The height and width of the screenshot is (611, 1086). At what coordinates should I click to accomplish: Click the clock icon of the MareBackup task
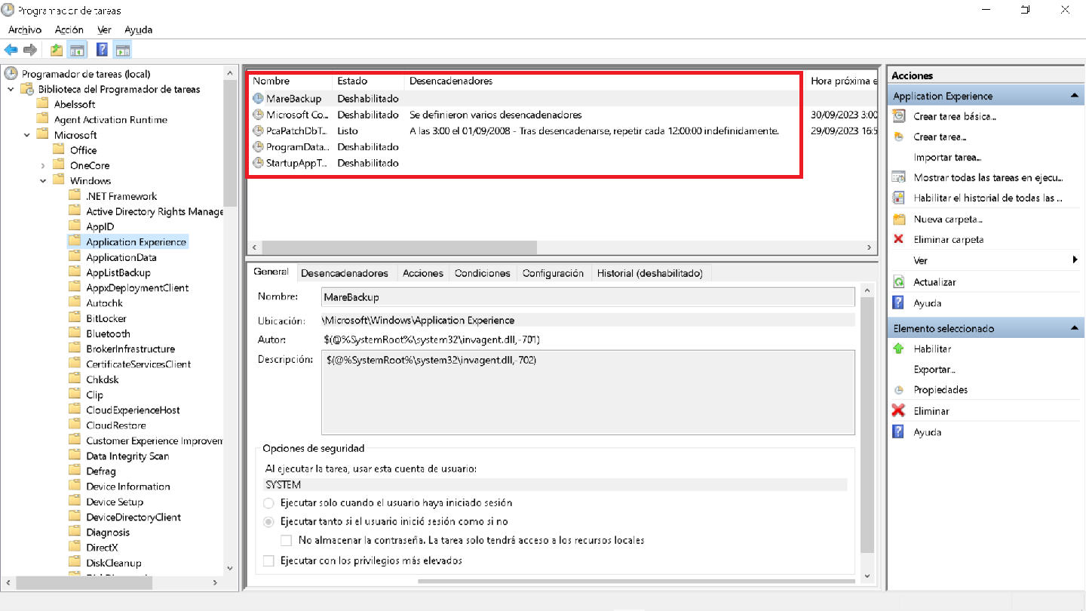259,98
